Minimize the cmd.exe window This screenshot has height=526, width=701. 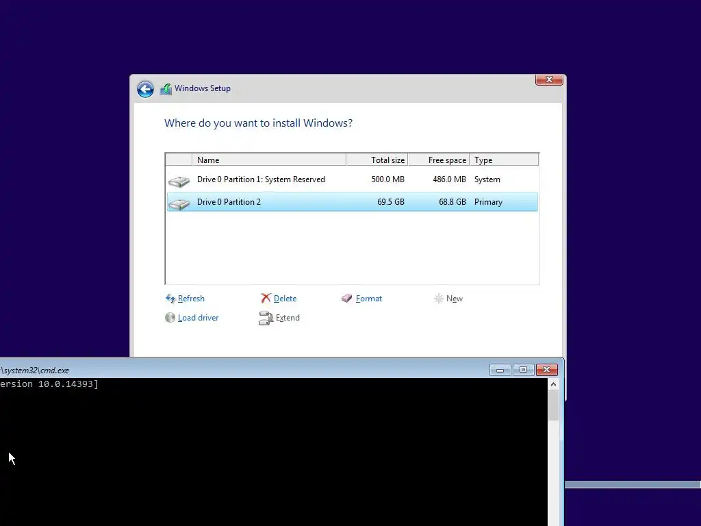[x=500, y=370]
